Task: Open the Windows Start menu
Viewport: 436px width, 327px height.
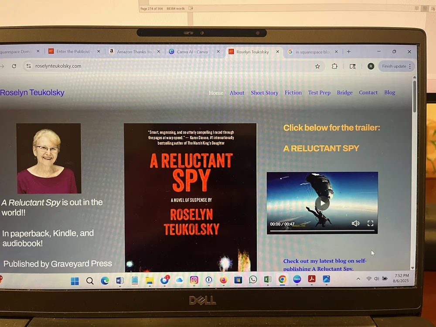Action: [x=75, y=281]
